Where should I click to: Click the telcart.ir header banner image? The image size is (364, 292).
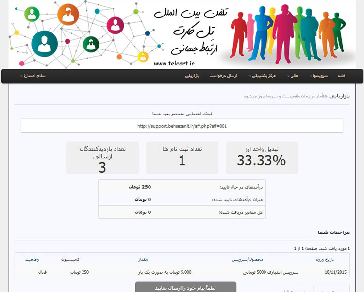point(182,34)
